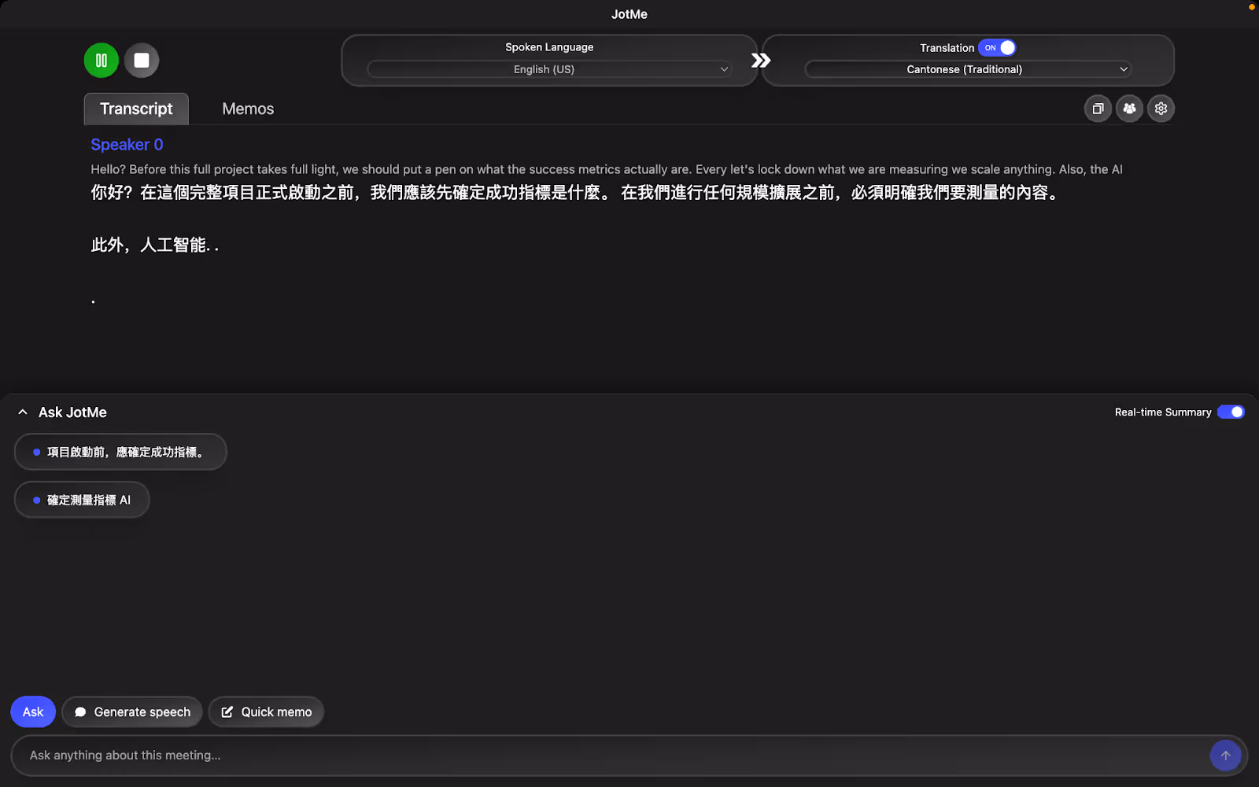This screenshot has width=1259, height=787.
Task: Disable the Real-time Summary toggle
Action: 1231,412
